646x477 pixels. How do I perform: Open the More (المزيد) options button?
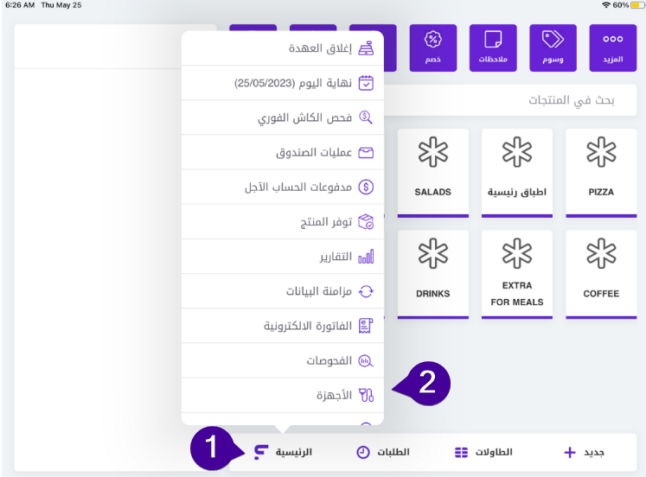point(613,48)
